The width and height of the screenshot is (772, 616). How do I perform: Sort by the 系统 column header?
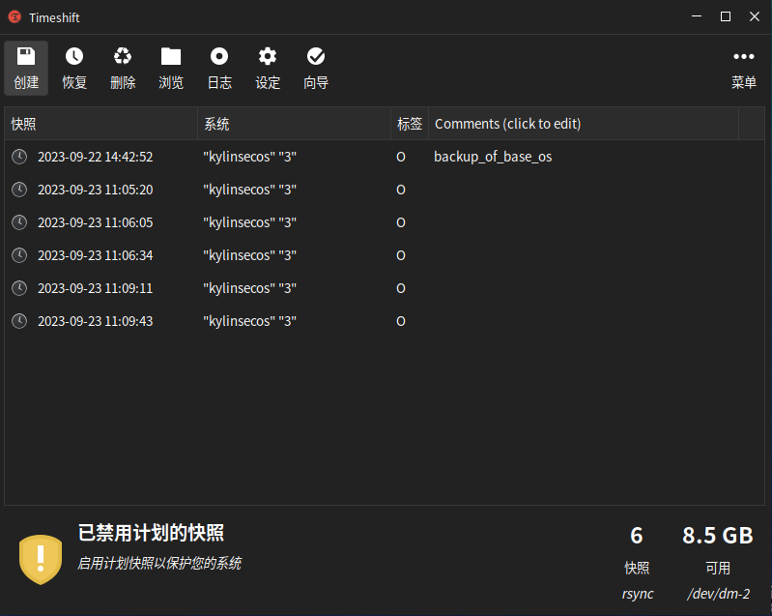(x=294, y=124)
